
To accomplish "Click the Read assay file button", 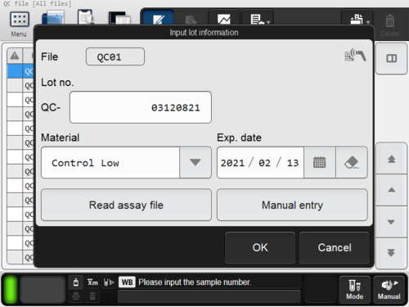I will pos(126,205).
